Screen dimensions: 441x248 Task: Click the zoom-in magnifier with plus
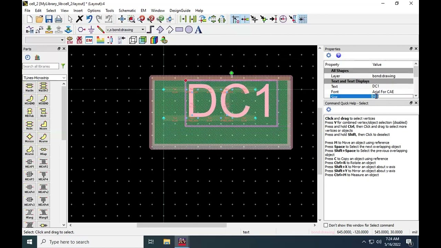click(x=141, y=19)
